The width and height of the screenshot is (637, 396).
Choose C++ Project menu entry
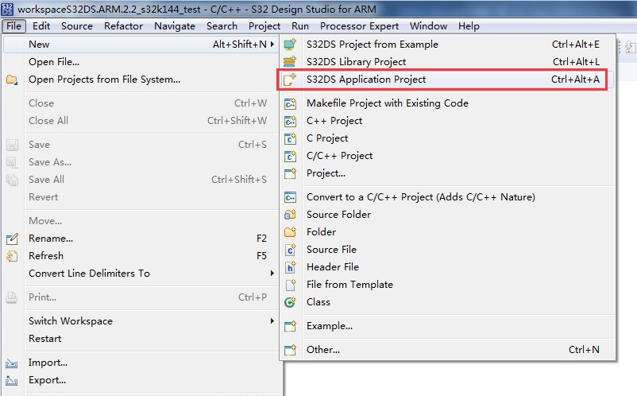(x=446, y=121)
